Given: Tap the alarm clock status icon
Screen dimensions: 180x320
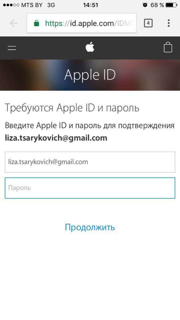Looking at the screenshot, I should coord(145,5).
